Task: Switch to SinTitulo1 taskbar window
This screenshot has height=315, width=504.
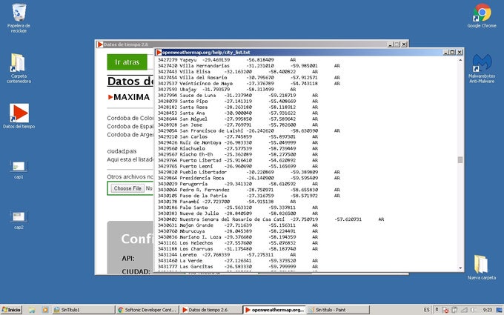Action: [x=83, y=310]
